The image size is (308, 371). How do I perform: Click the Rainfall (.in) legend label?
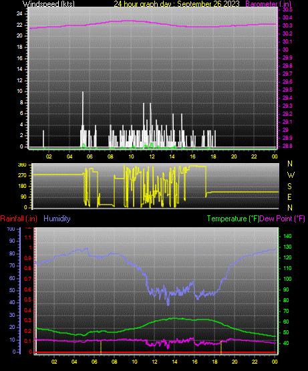(19, 219)
